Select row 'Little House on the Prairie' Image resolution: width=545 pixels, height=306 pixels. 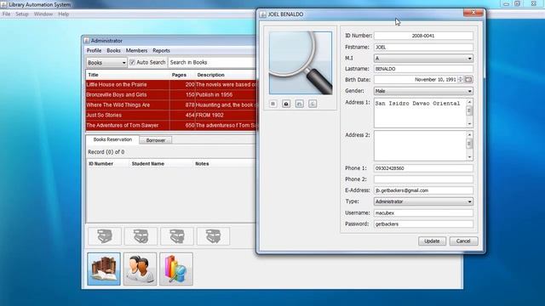171,85
